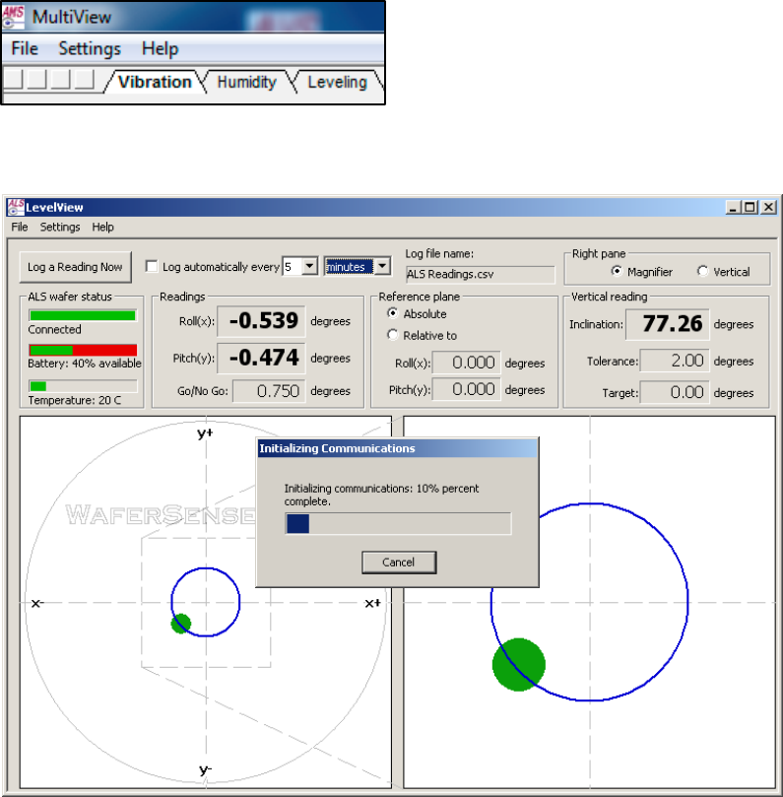Open LevelView Settings menu

point(60,227)
